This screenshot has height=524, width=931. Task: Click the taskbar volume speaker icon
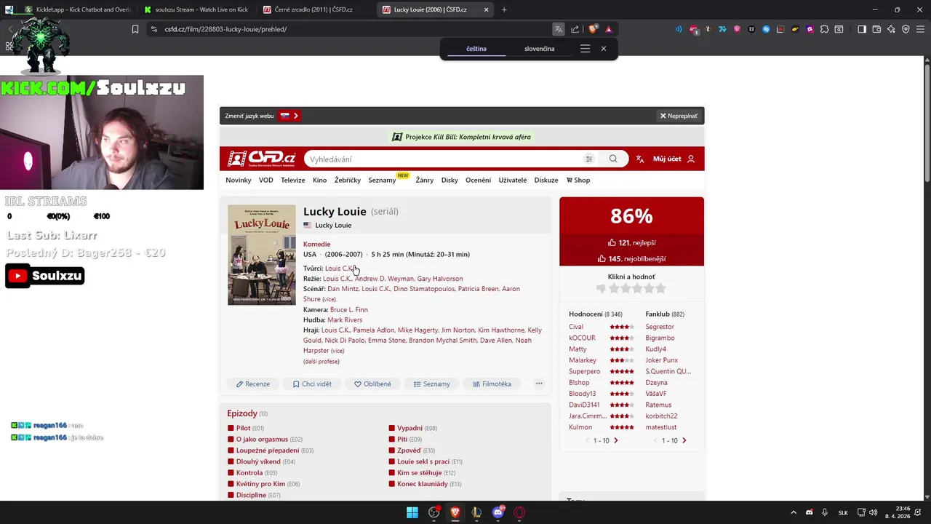point(873,512)
